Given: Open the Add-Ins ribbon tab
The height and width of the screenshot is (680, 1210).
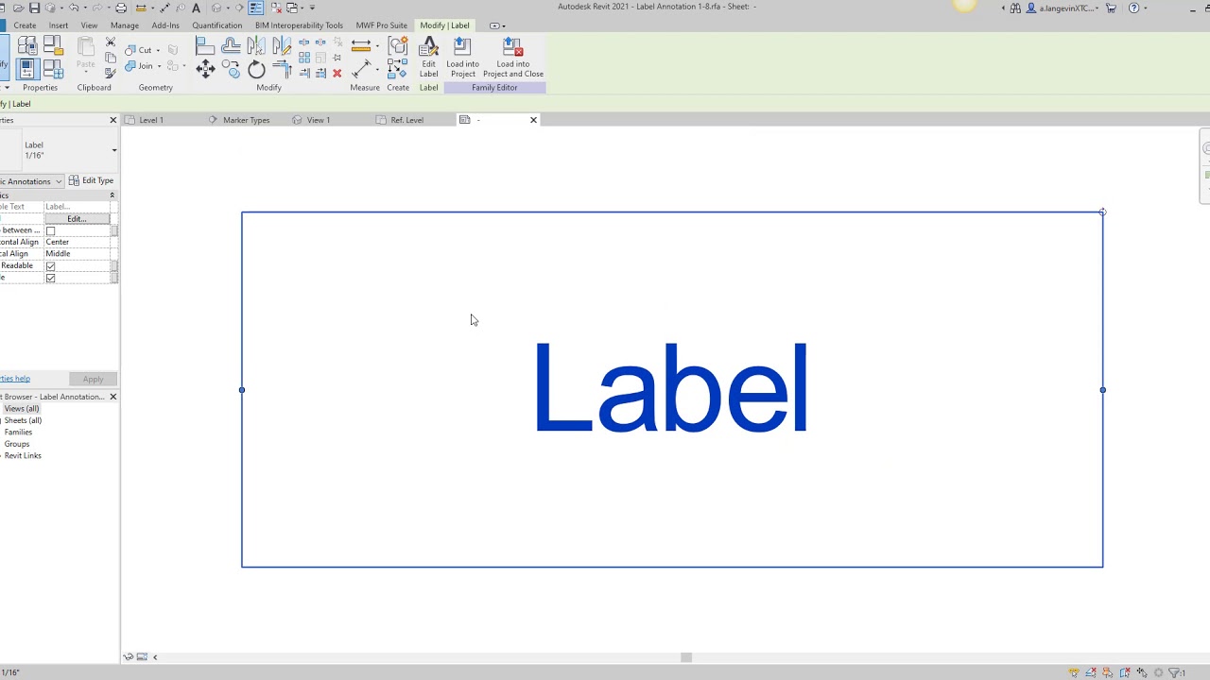Looking at the screenshot, I should click(165, 25).
